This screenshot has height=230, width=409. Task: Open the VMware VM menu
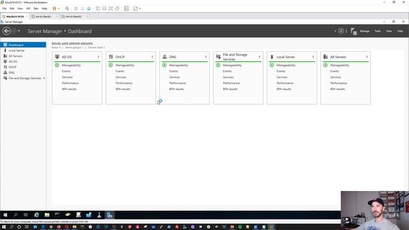click(x=28, y=8)
